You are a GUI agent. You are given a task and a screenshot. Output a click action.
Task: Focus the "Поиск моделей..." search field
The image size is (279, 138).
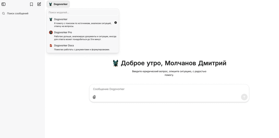(x=83, y=13)
